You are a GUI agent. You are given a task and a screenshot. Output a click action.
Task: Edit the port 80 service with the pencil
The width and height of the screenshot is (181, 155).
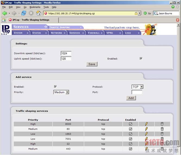(x=146, y=129)
